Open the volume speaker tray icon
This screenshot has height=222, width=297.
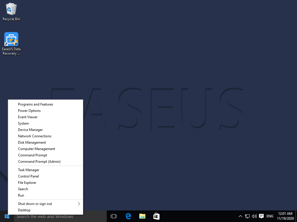[254, 216]
